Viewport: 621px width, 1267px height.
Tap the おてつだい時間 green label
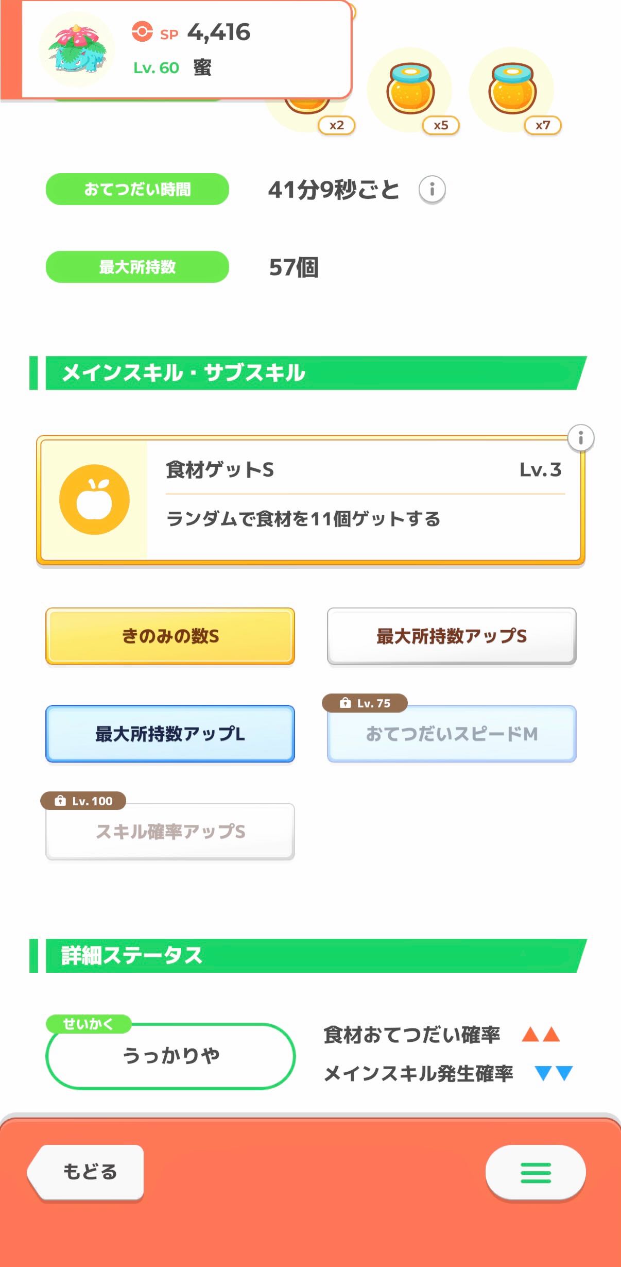pyautogui.click(x=137, y=189)
